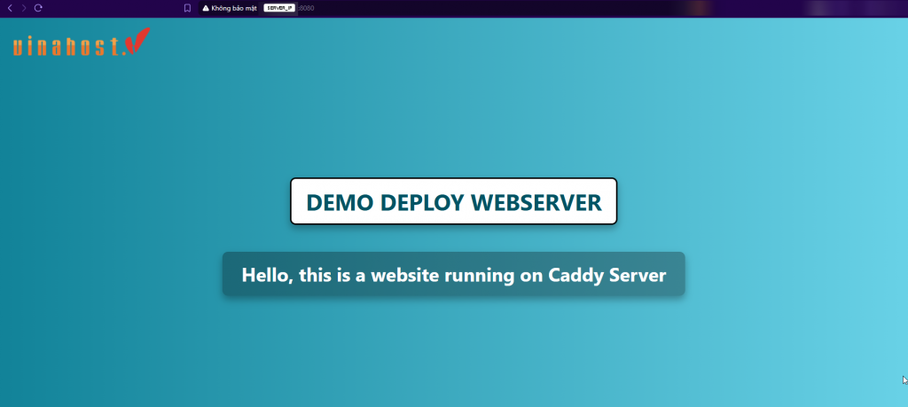Image resolution: width=908 pixels, height=407 pixels.
Task: Click the red checkmark in vinahost logo
Action: (137, 41)
